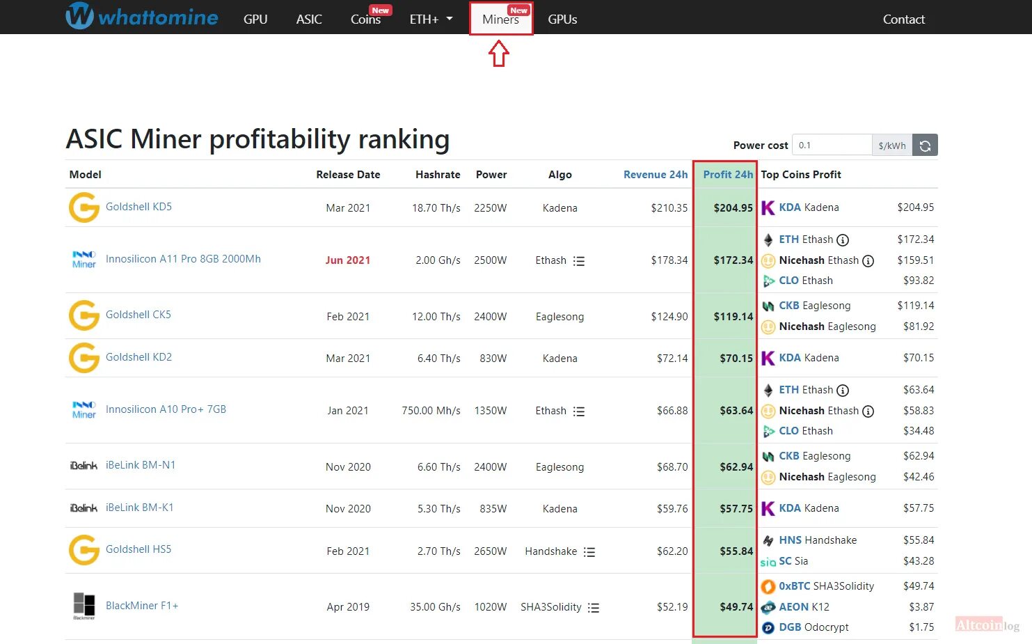Viewport: 1032px width, 644px height.
Task: Show info for ETH Ethash $172.34
Action: tap(843, 240)
